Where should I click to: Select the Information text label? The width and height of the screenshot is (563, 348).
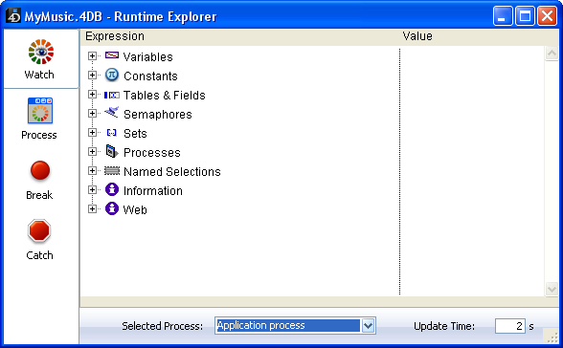(153, 190)
